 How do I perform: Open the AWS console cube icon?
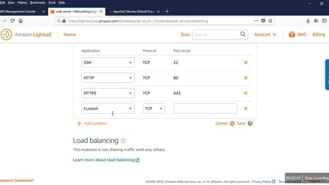tap(291, 34)
